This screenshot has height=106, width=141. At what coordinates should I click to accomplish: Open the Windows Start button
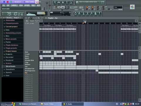pyautogui.click(x=8, y=104)
